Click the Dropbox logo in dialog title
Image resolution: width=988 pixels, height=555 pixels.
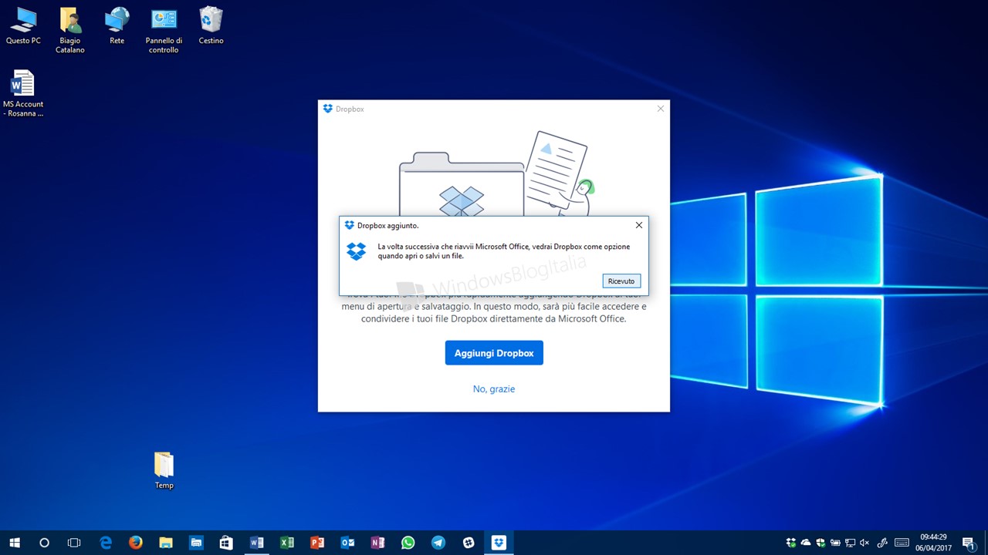(350, 225)
